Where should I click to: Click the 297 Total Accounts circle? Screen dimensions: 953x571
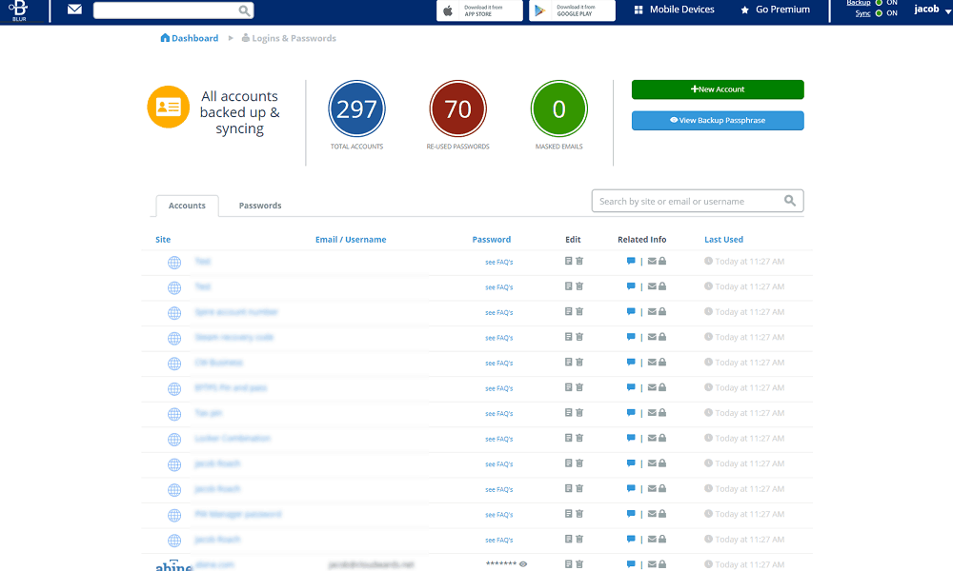356,108
